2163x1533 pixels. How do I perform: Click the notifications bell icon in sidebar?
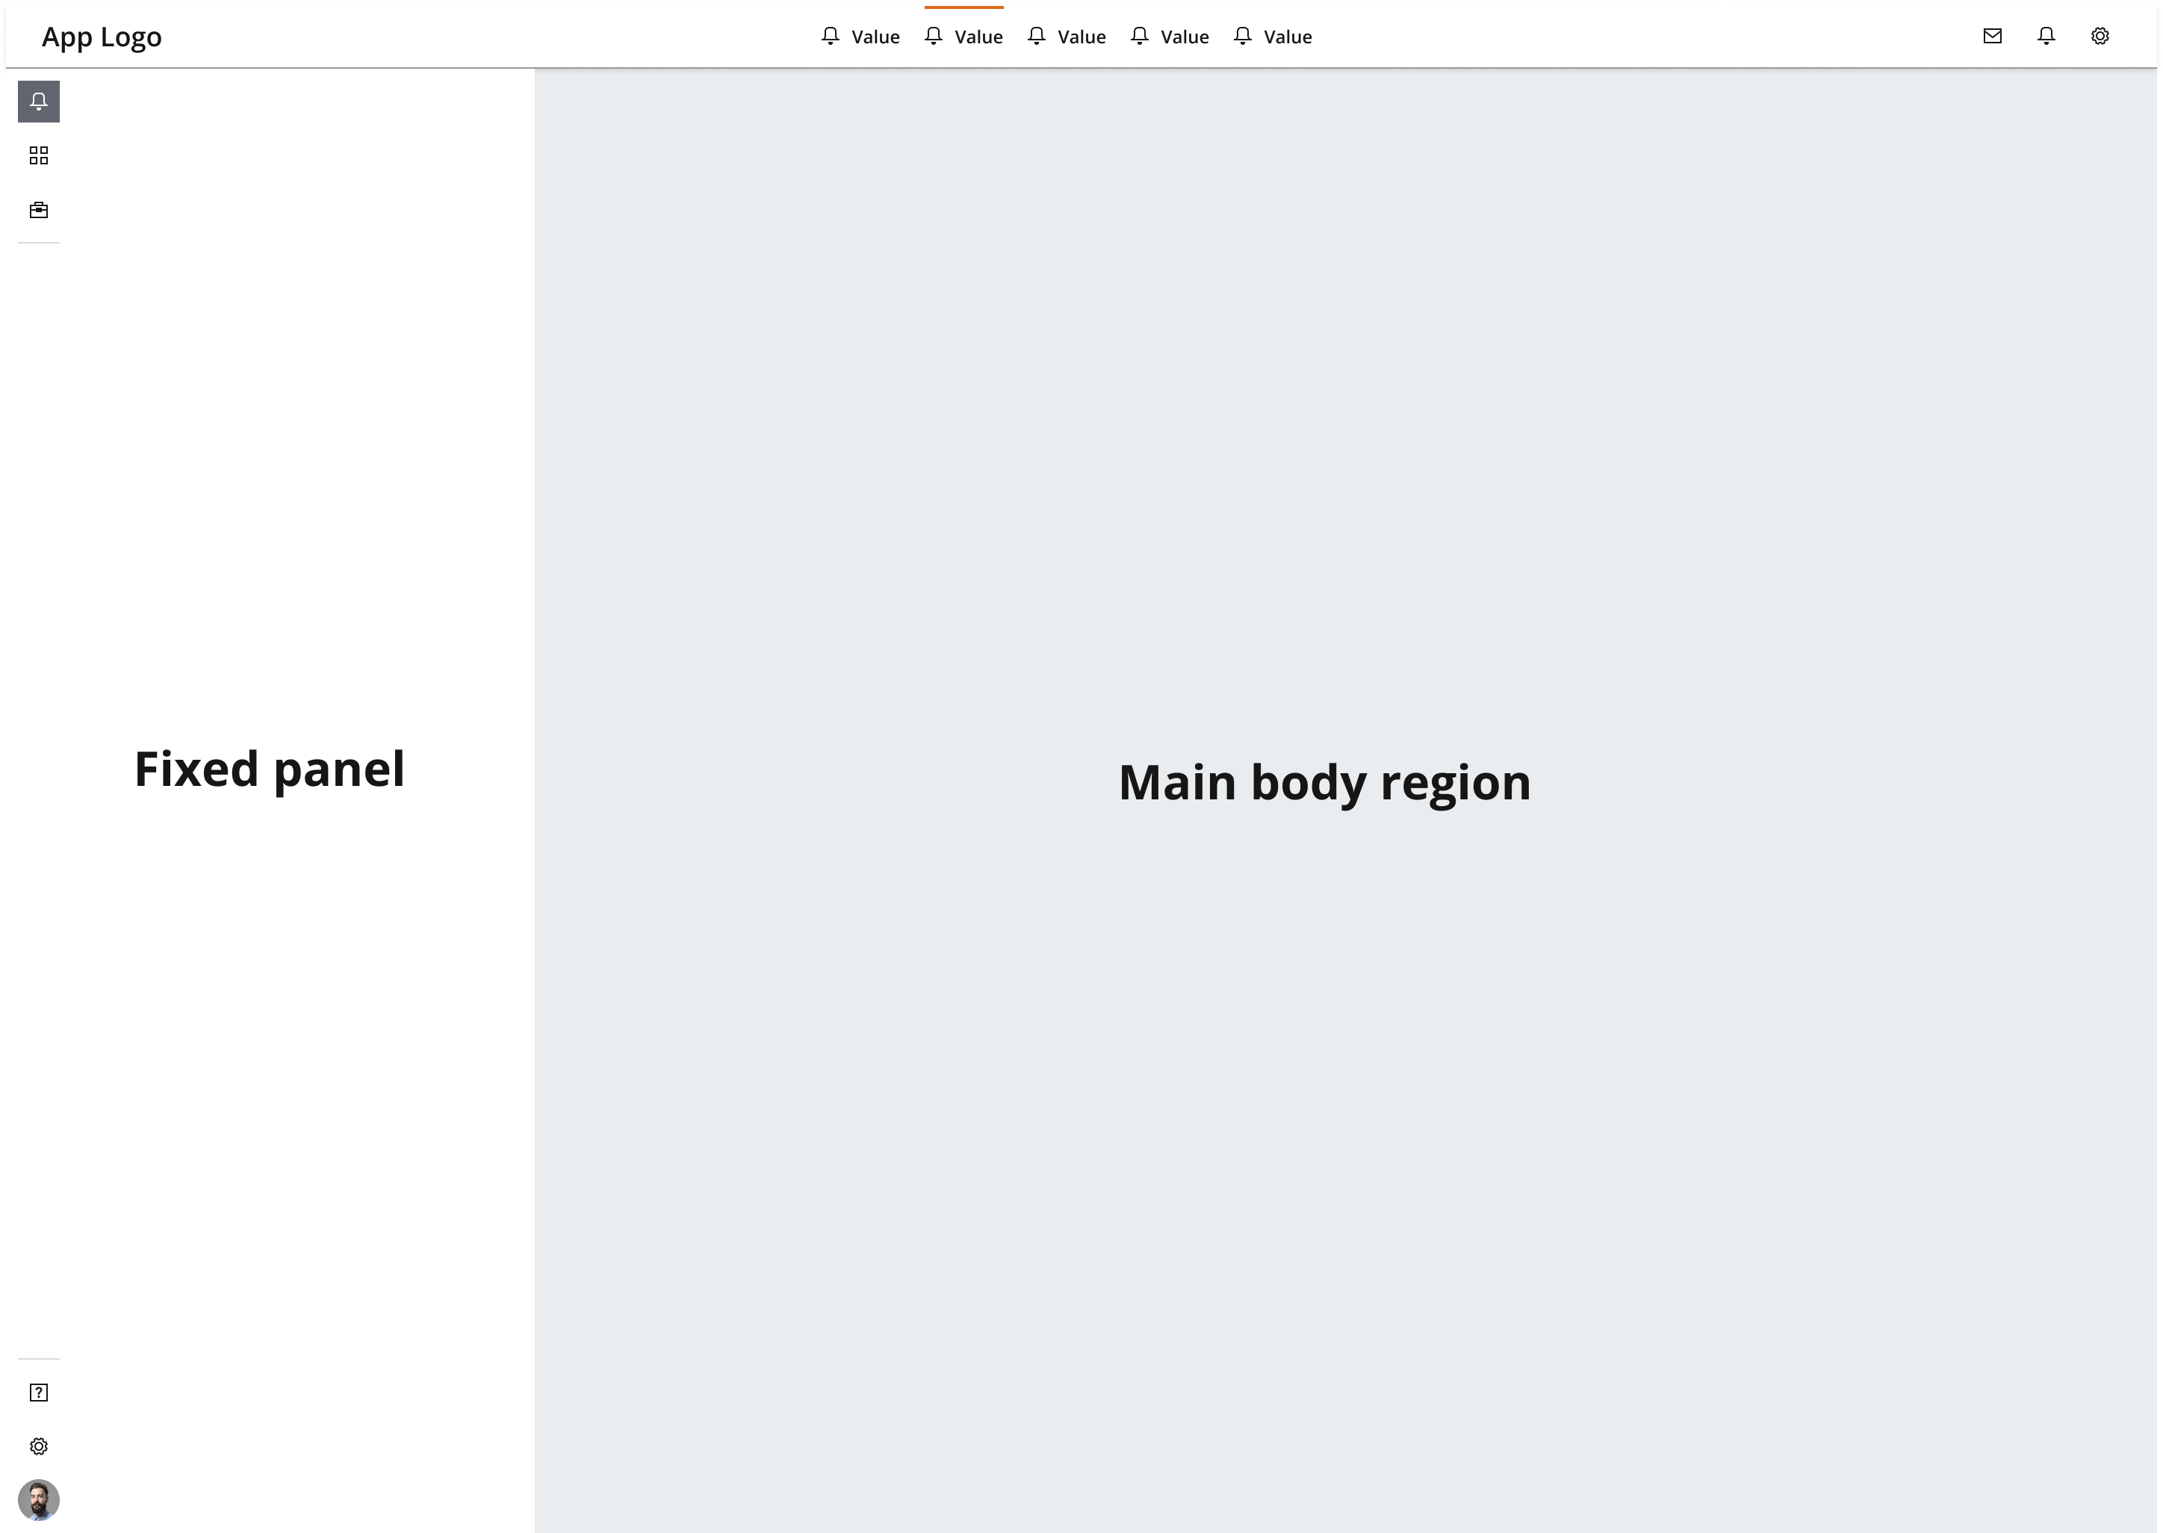pyautogui.click(x=38, y=101)
